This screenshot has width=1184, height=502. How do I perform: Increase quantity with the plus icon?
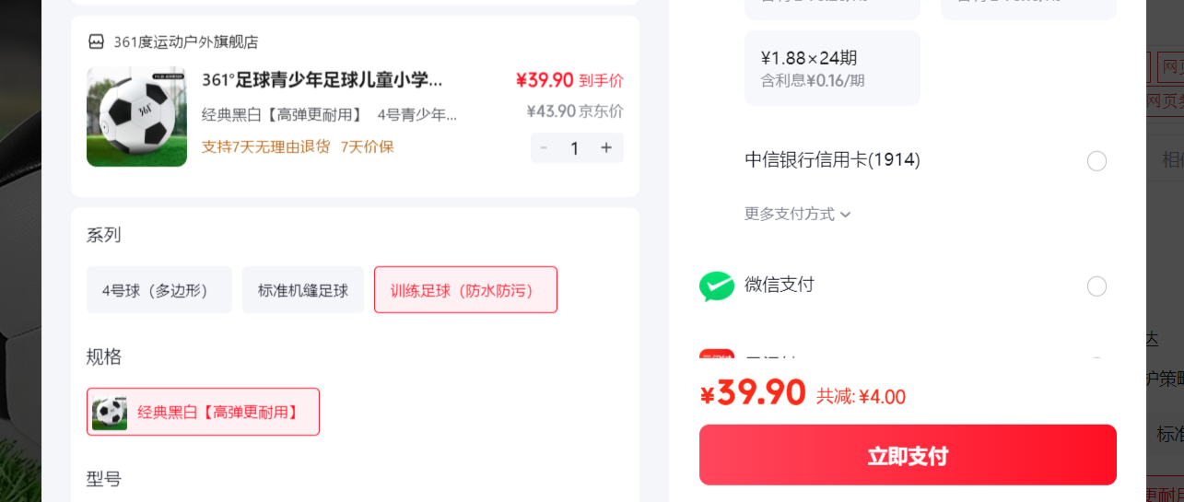coord(606,147)
